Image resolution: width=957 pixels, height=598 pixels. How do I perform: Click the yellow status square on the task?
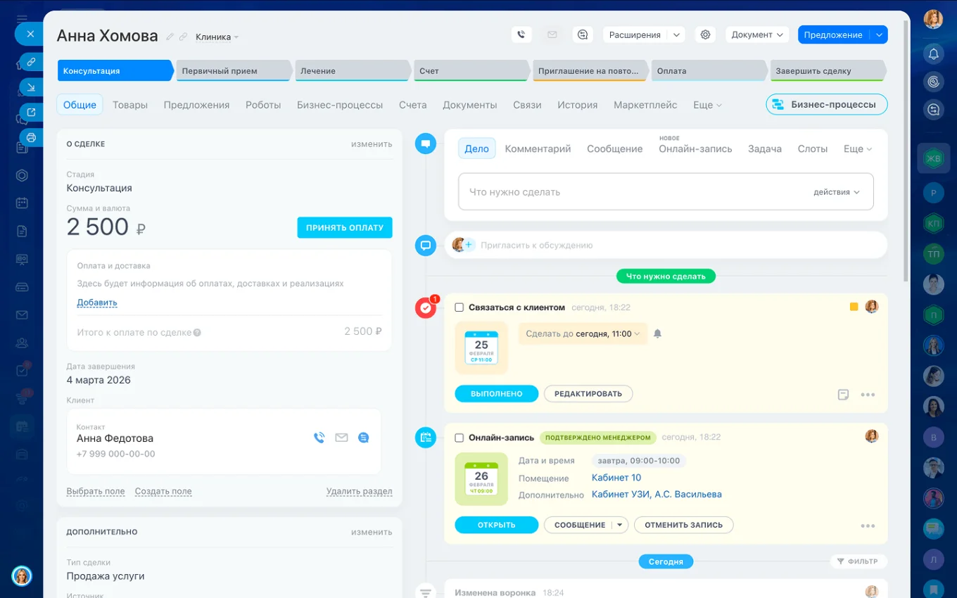854,306
